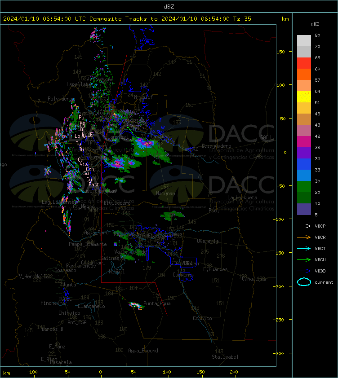
Task: Click the 'Divisadero' place label
Action: click(117, 203)
